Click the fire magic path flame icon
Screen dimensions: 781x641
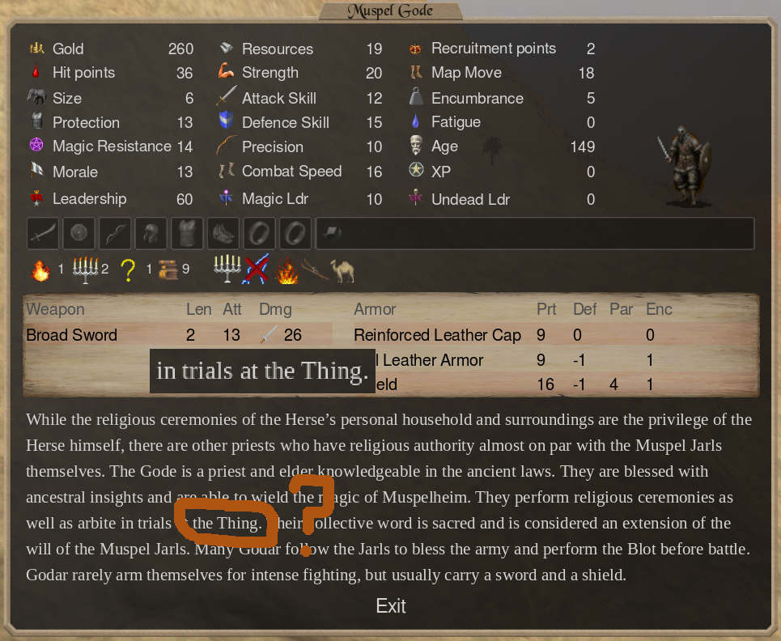point(40,270)
